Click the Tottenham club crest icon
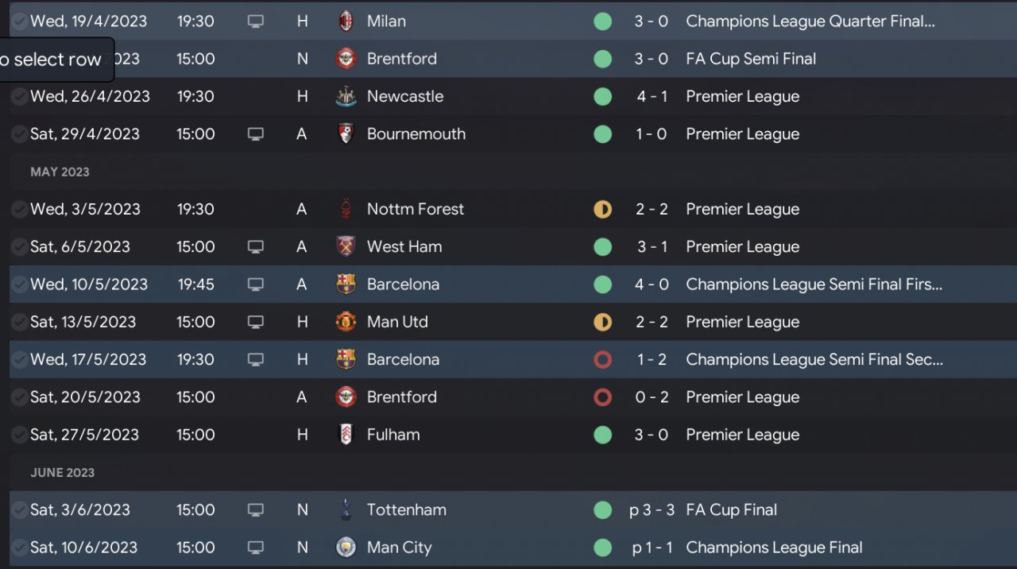The image size is (1017, 569). pyautogui.click(x=346, y=510)
